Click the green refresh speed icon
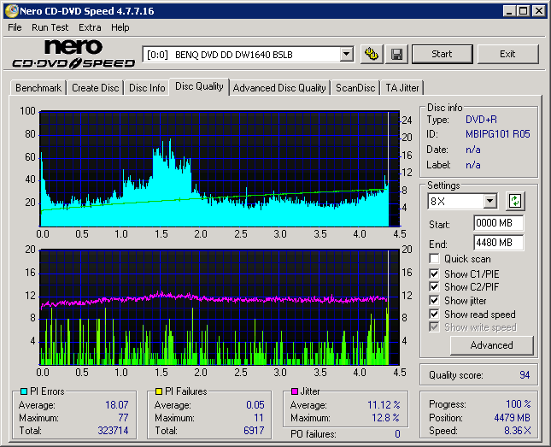551x447 pixels. click(x=515, y=202)
